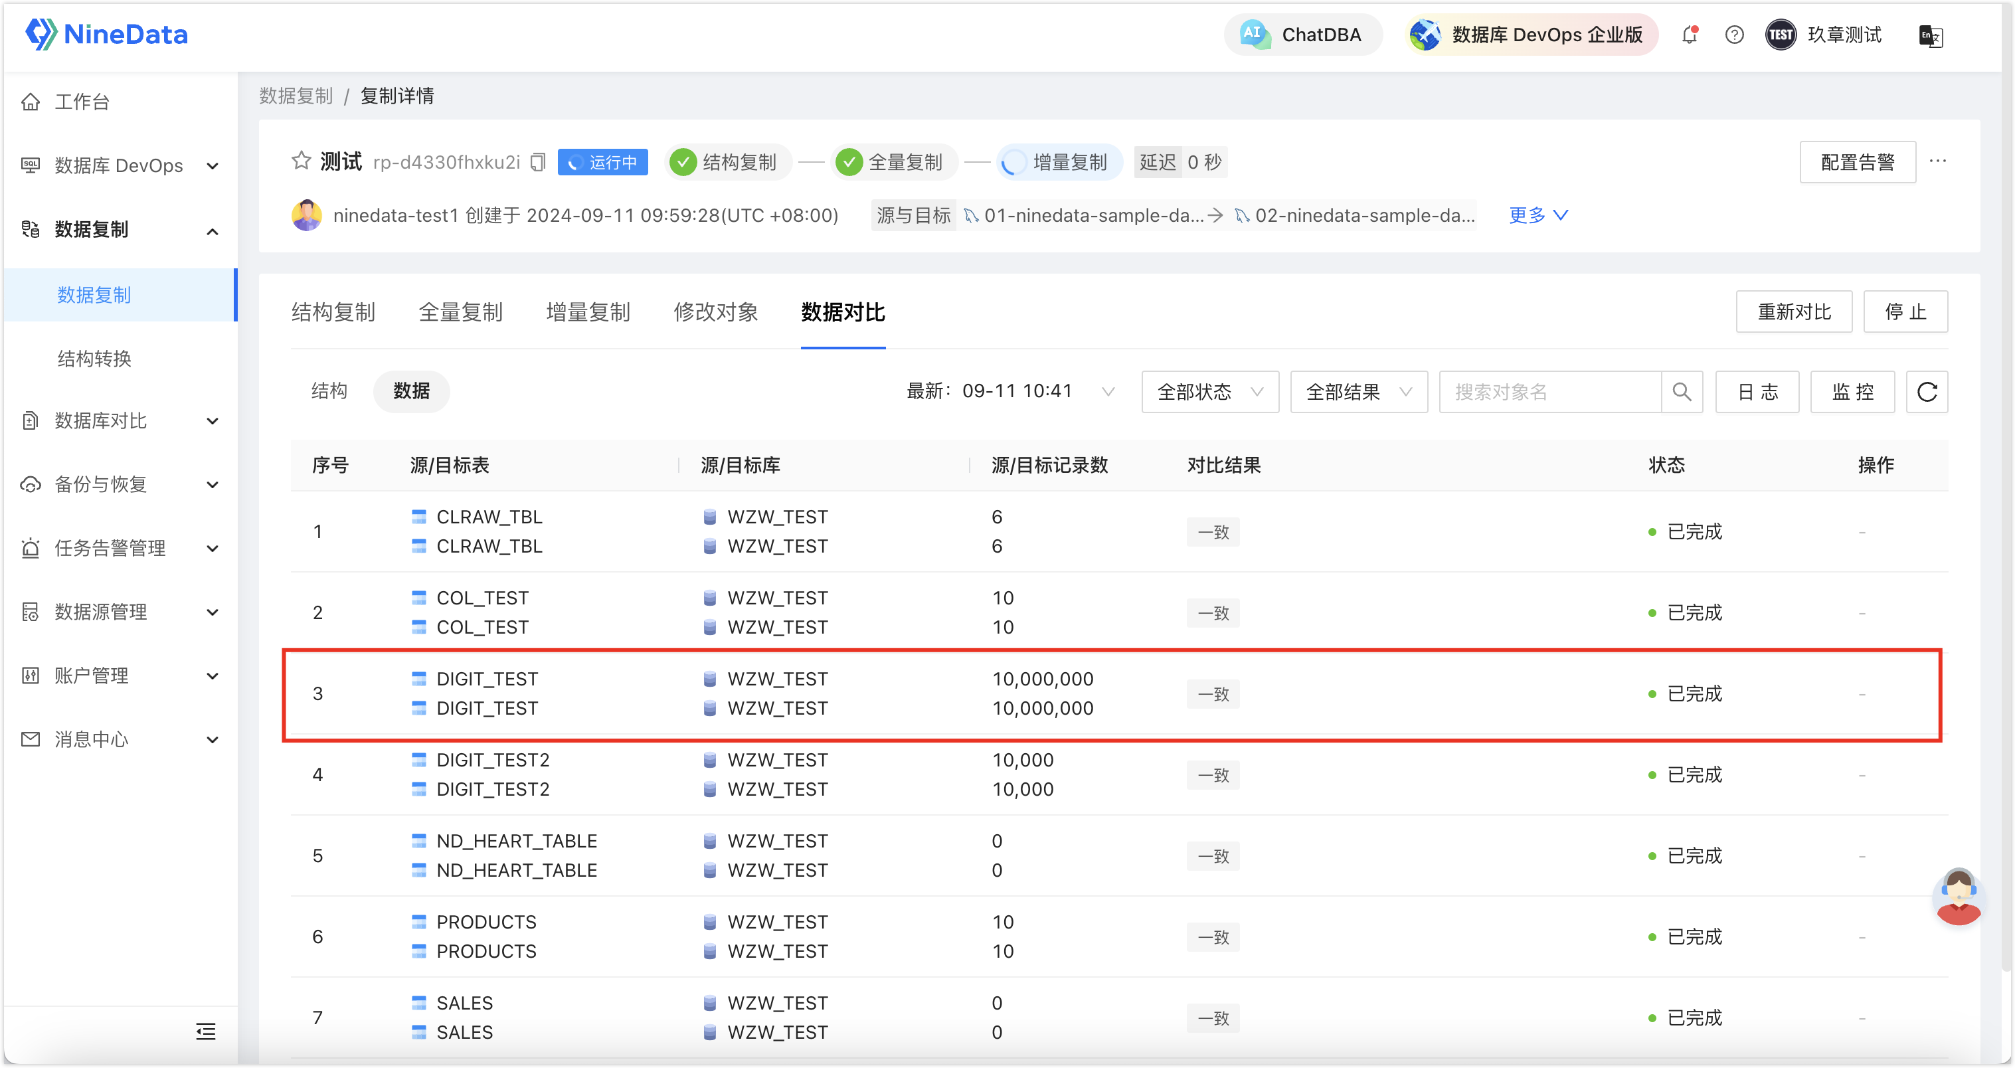The width and height of the screenshot is (2015, 1068).
Task: Copy the task ID rp-d4330fhxku2i
Action: 537,162
